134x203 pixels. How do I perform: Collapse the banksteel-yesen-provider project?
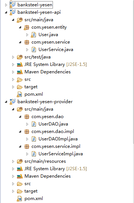tap(6, 102)
